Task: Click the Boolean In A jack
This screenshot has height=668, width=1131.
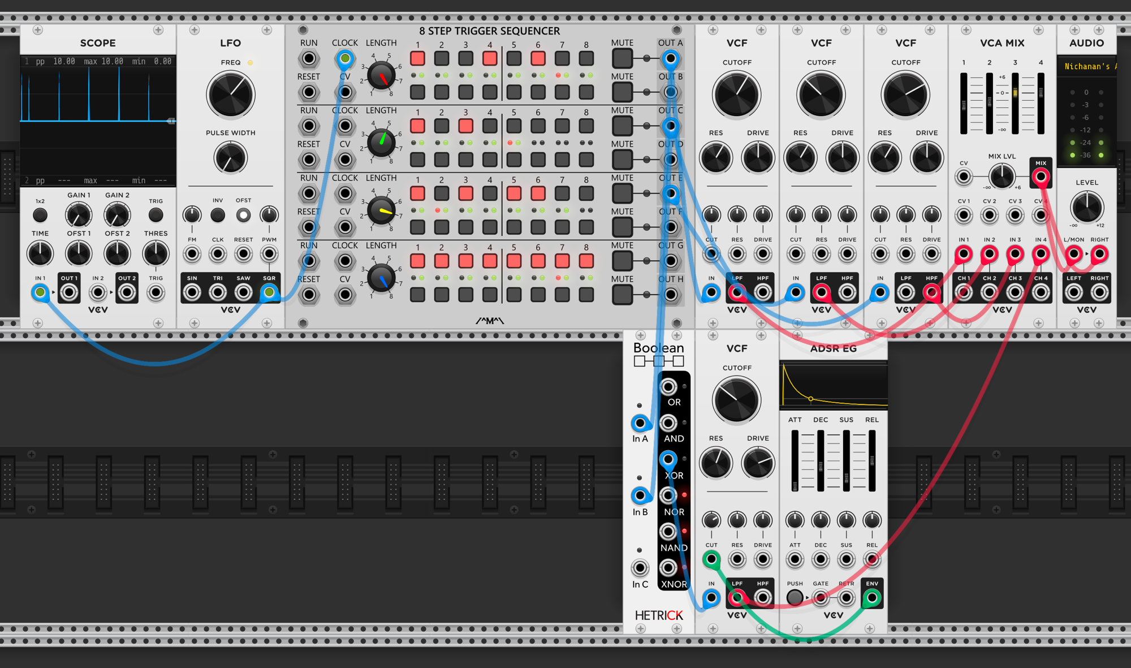Action: (640, 423)
